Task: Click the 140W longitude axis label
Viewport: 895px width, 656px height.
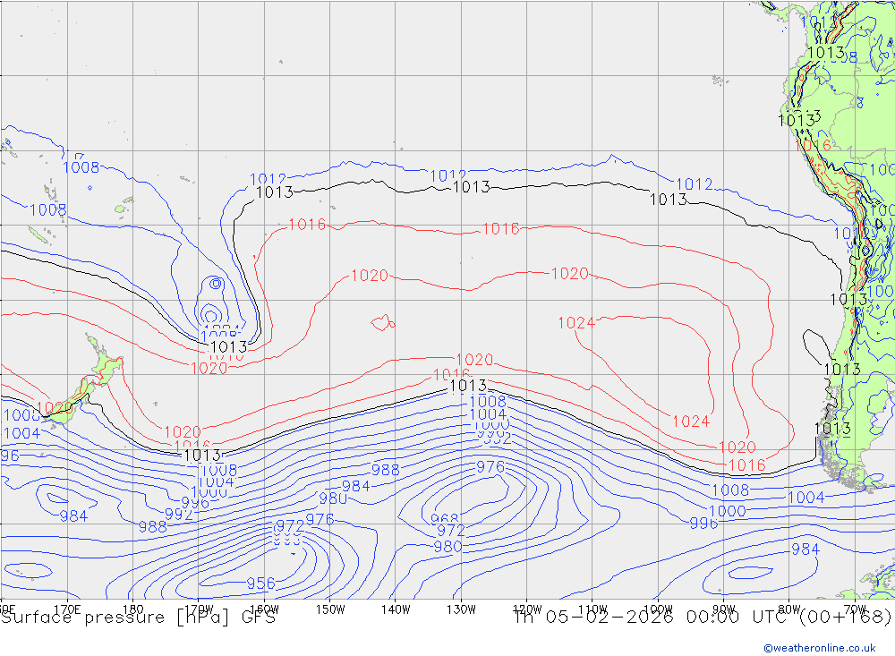Action: point(396,609)
